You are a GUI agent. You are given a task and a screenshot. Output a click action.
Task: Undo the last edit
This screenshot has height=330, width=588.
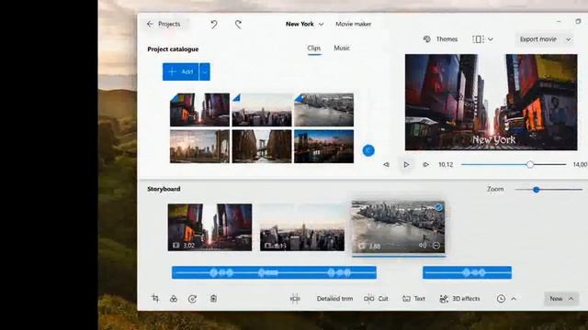point(214,25)
